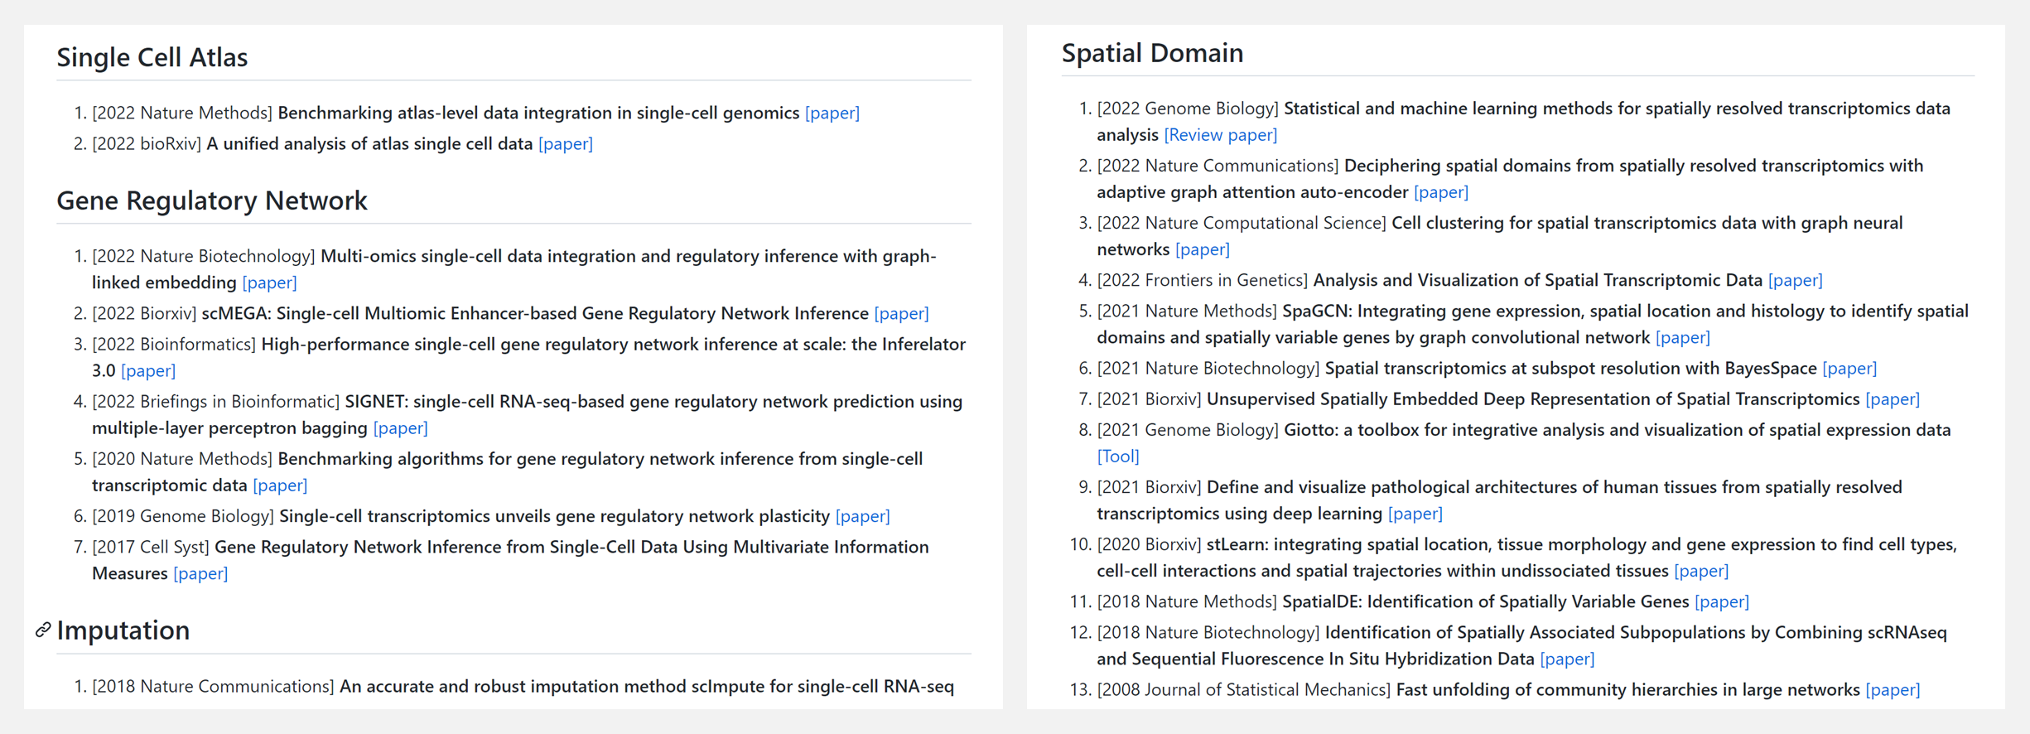This screenshot has width=2030, height=734.
Task: Click the Spatial Domain heading
Action: 1152,53
